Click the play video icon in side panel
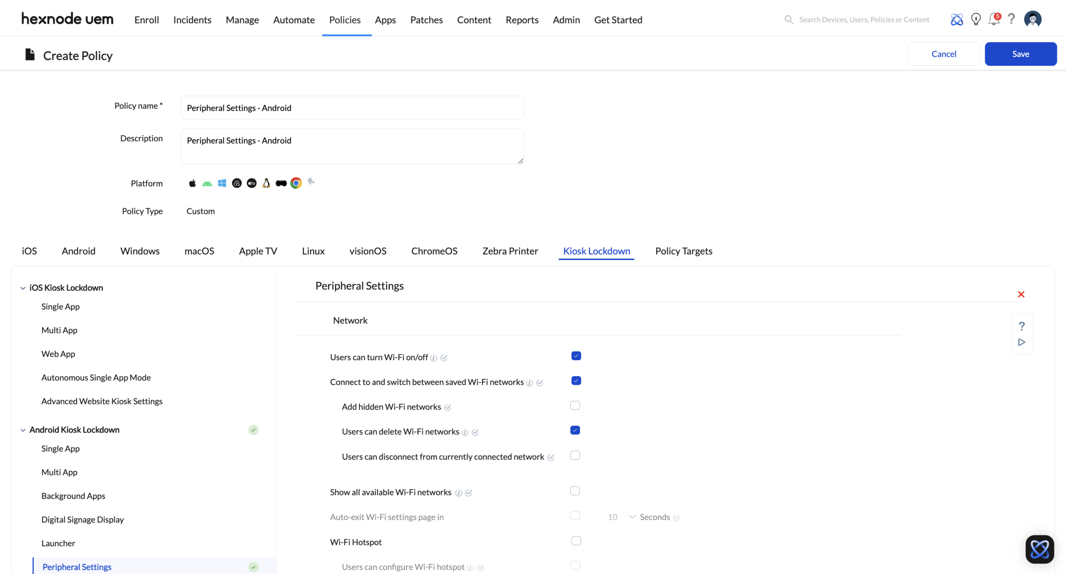This screenshot has width=1066, height=574. (x=1021, y=342)
